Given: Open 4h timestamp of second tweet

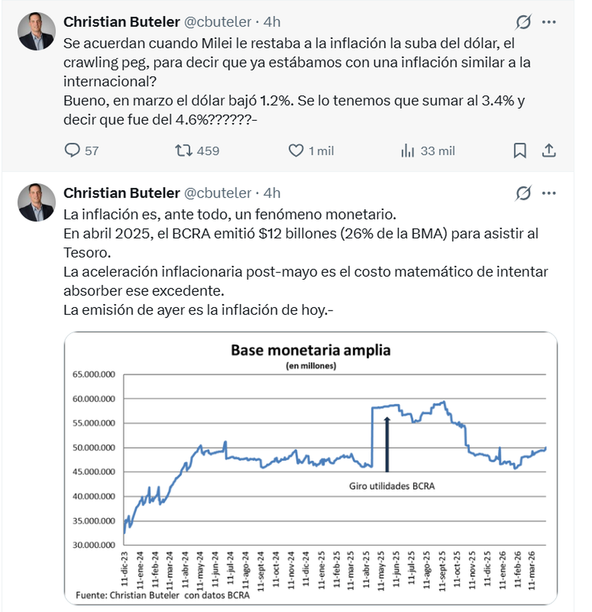Looking at the screenshot, I should pyautogui.click(x=272, y=193).
